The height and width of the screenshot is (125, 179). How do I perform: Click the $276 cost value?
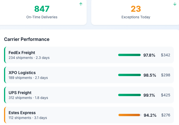click(x=166, y=115)
